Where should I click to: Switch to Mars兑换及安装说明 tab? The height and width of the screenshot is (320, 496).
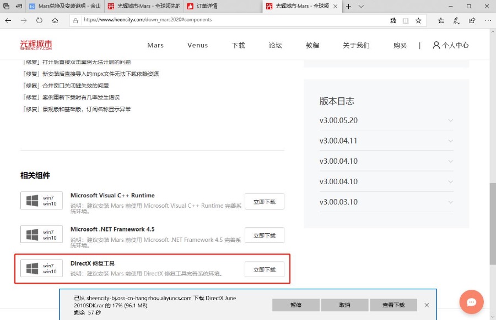pyautogui.click(x=65, y=6)
